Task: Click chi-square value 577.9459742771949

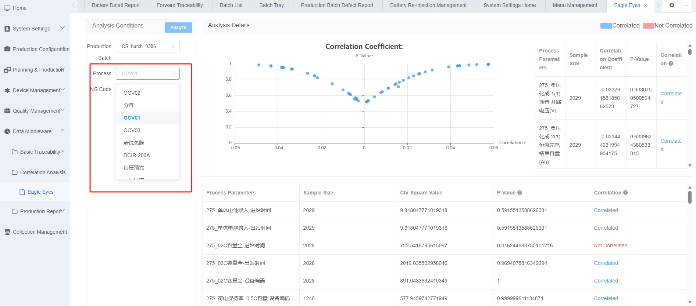Action: tap(424, 298)
